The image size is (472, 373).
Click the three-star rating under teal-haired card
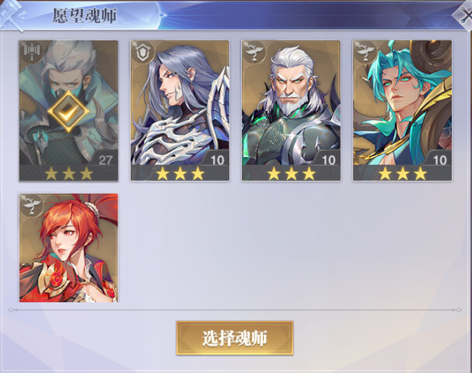403,173
